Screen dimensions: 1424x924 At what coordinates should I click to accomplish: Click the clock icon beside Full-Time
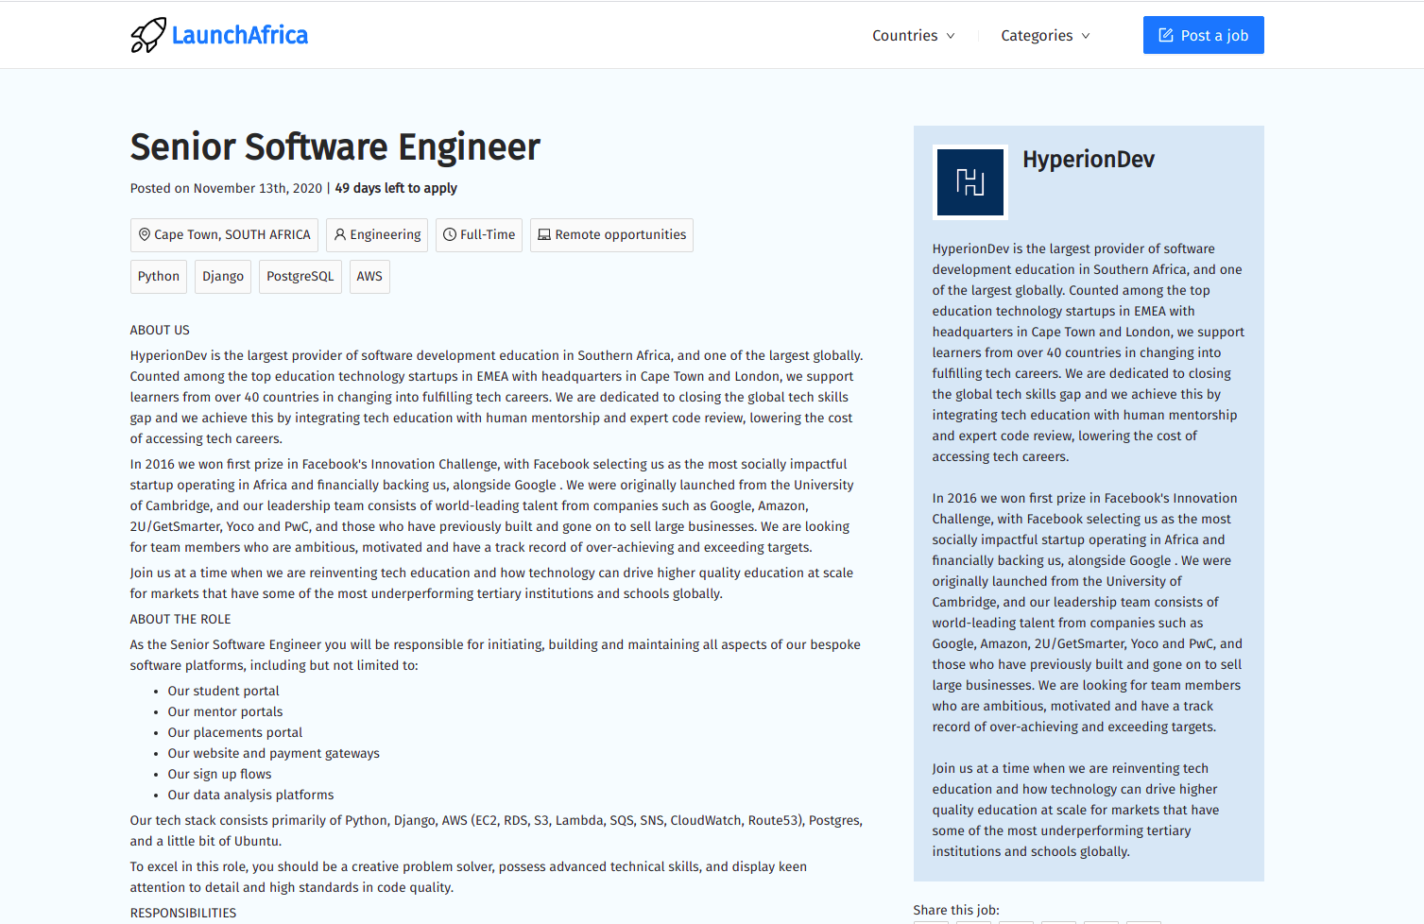pyautogui.click(x=450, y=234)
